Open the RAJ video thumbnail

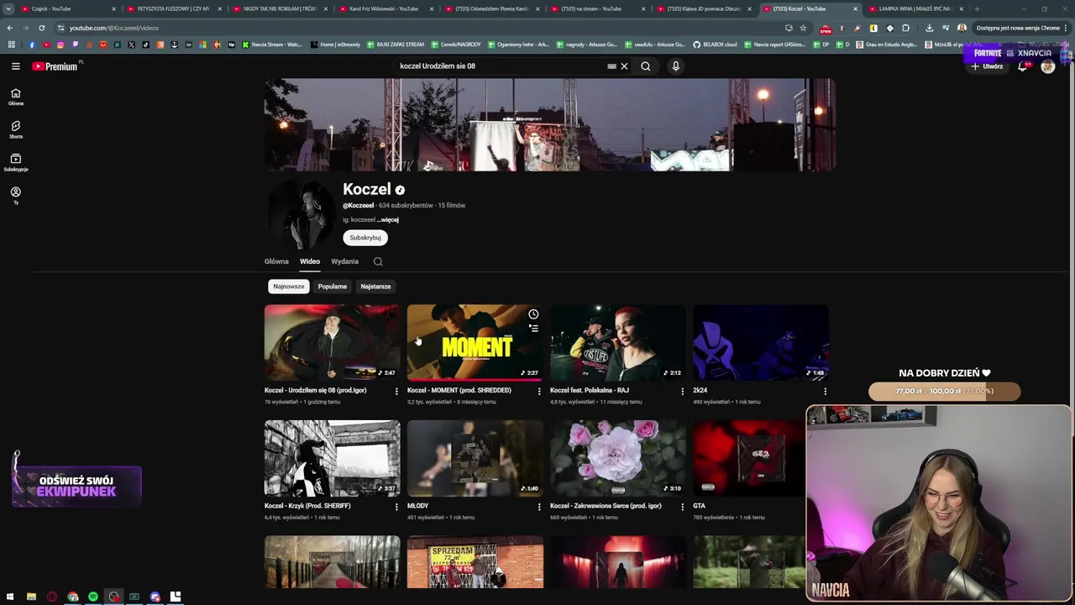(x=618, y=343)
